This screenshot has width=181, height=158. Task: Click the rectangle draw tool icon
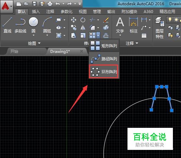click(59, 20)
